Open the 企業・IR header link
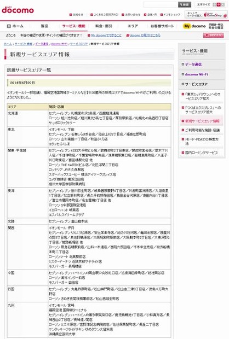 [150, 15]
